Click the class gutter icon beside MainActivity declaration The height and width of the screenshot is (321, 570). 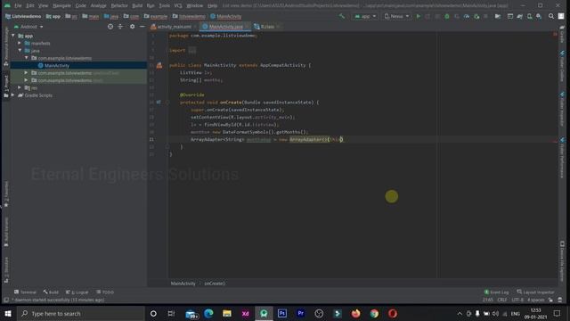tap(159, 65)
